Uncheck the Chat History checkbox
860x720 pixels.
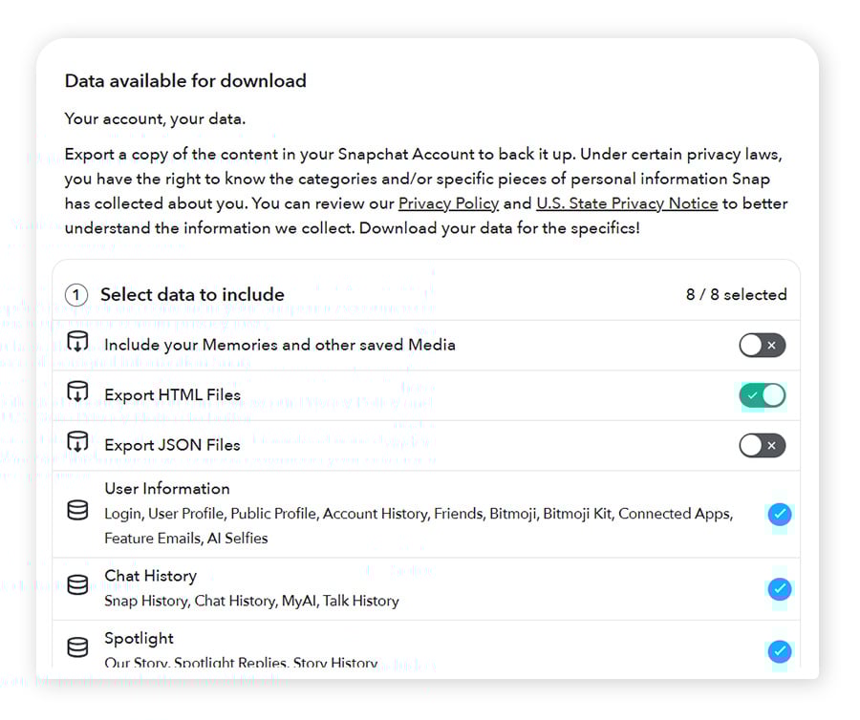[x=780, y=588]
